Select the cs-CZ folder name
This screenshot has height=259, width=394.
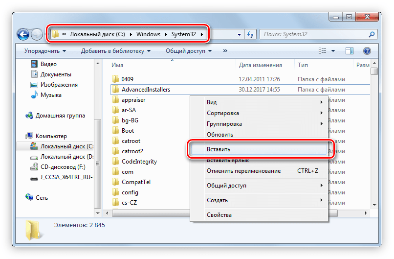[x=129, y=203]
